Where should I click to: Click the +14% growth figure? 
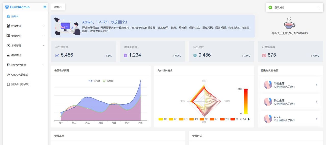coord(108,56)
